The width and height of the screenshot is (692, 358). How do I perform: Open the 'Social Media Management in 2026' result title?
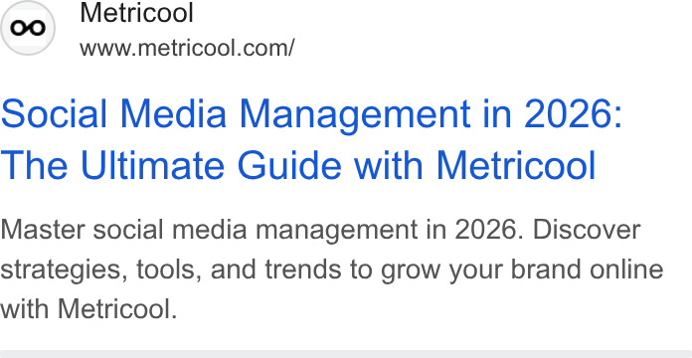tap(311, 139)
